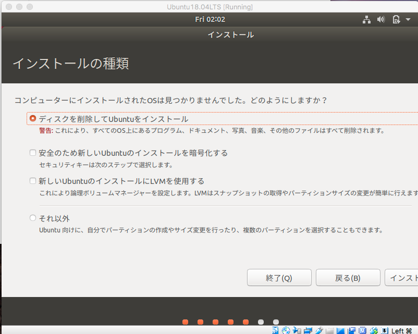
Task: Click the 終了(Q) quit button
Action: [x=279, y=278]
